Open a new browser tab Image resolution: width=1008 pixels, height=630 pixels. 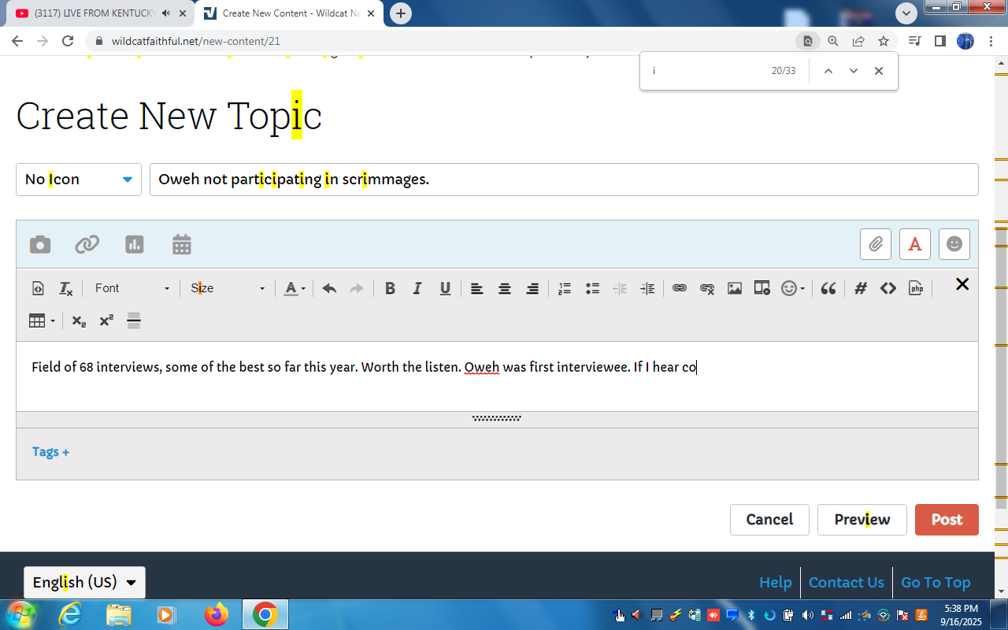[401, 13]
